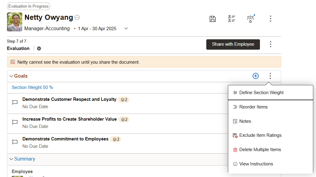Collapse the Summary section

[x=11, y=159]
